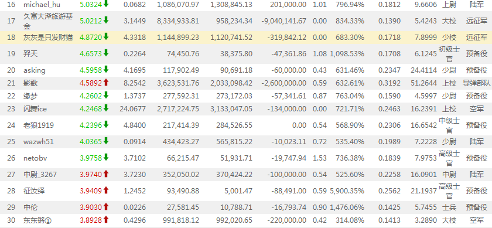Screen dimensions: 492x228
Task: Open user netobv in row 26
Action: pos(35,158)
